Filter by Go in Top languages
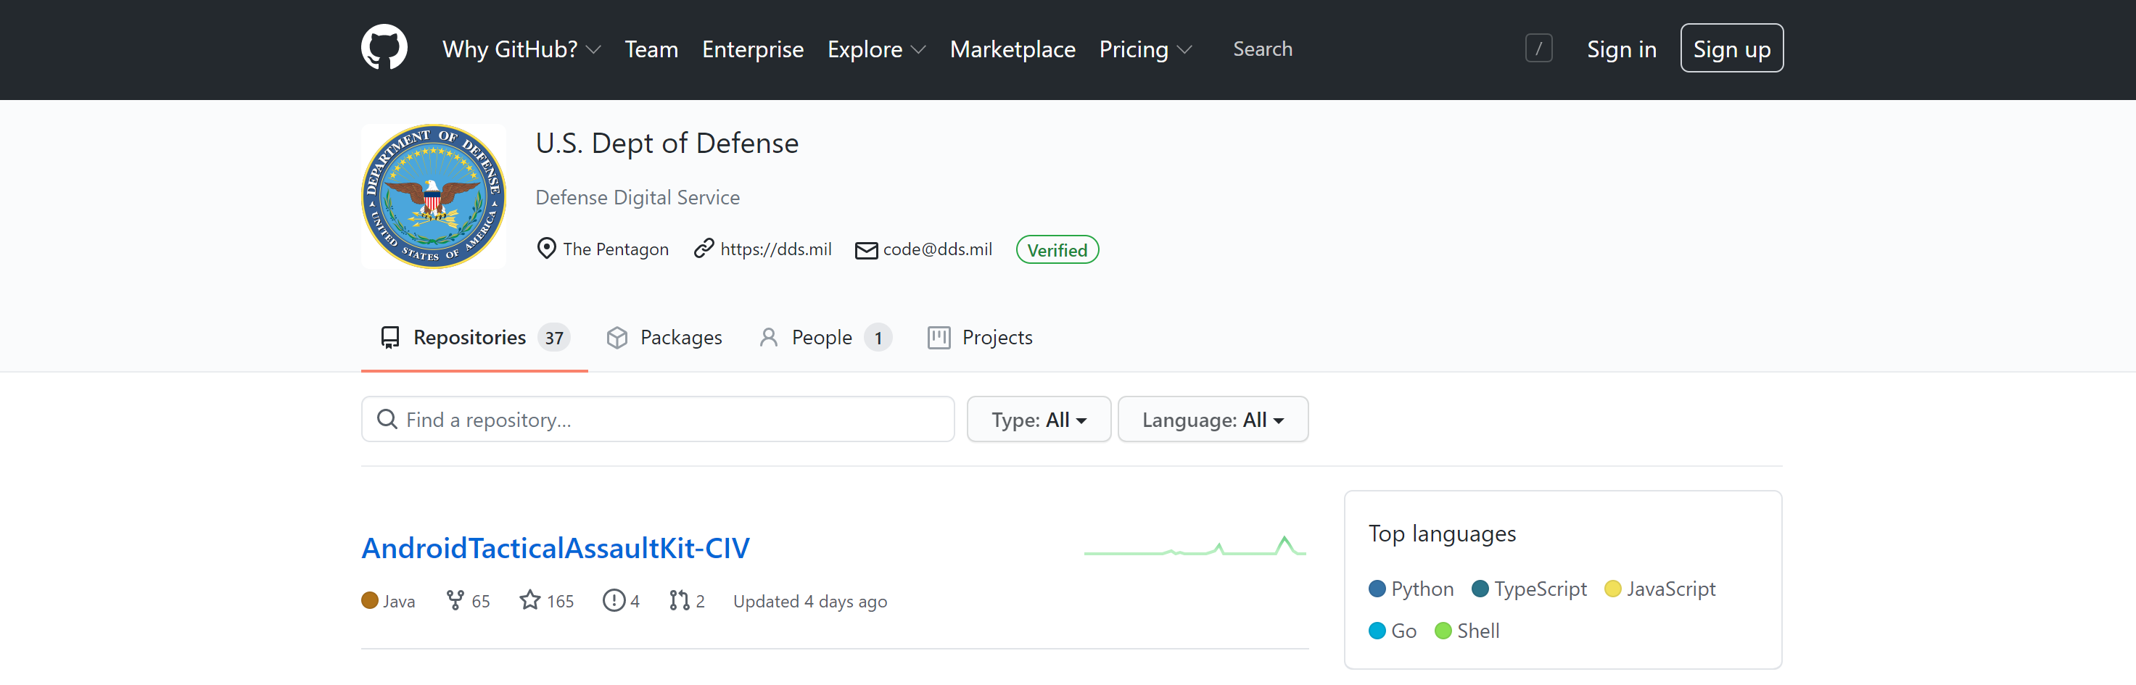The image size is (2136, 685). 1393,632
